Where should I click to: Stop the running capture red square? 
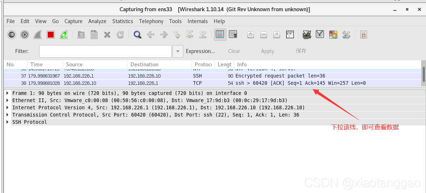51,35
